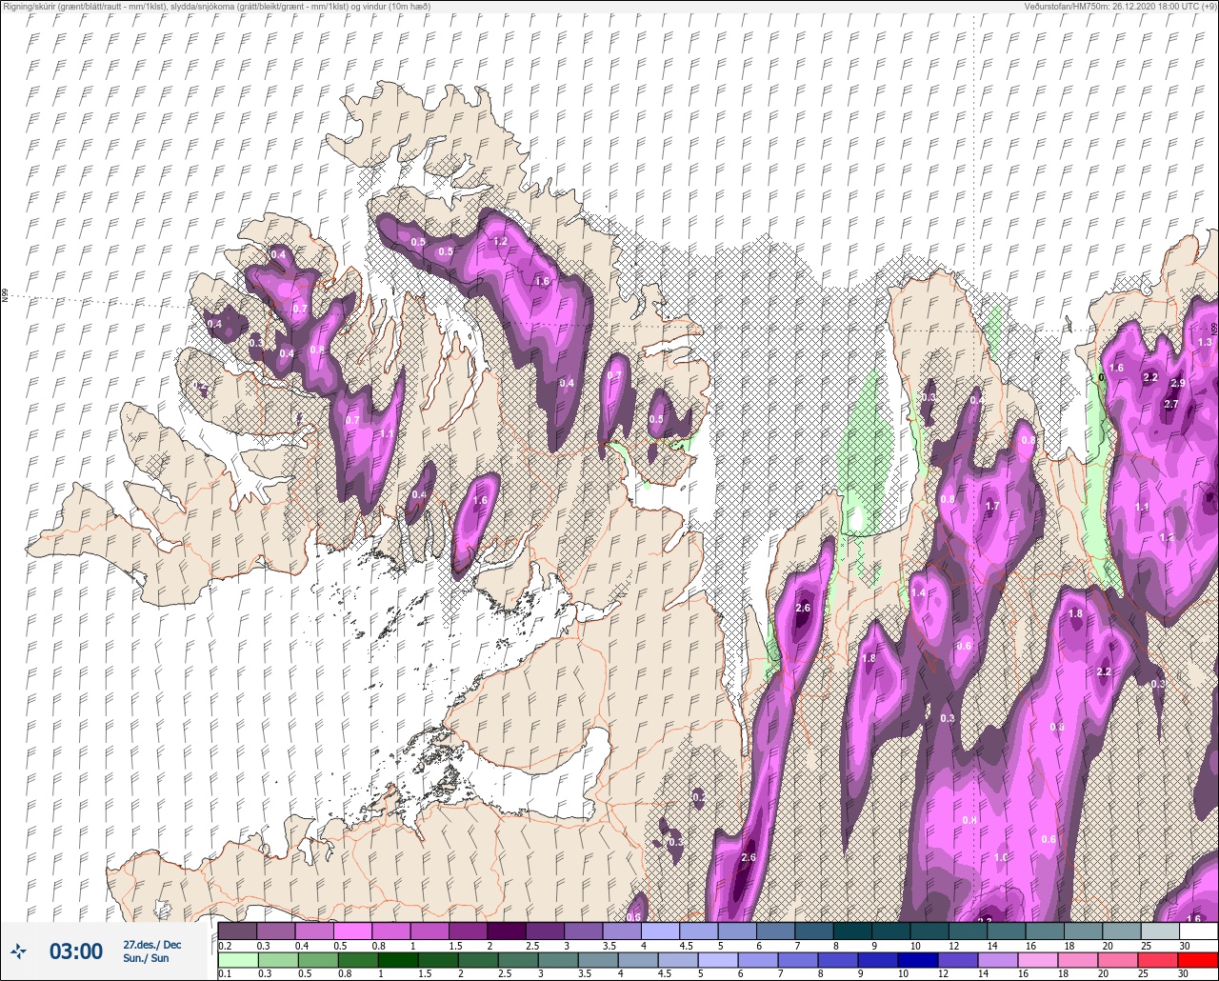Click the map title starting 'Rigning/skúrir'
The width and height of the screenshot is (1219, 981).
coord(215,7)
